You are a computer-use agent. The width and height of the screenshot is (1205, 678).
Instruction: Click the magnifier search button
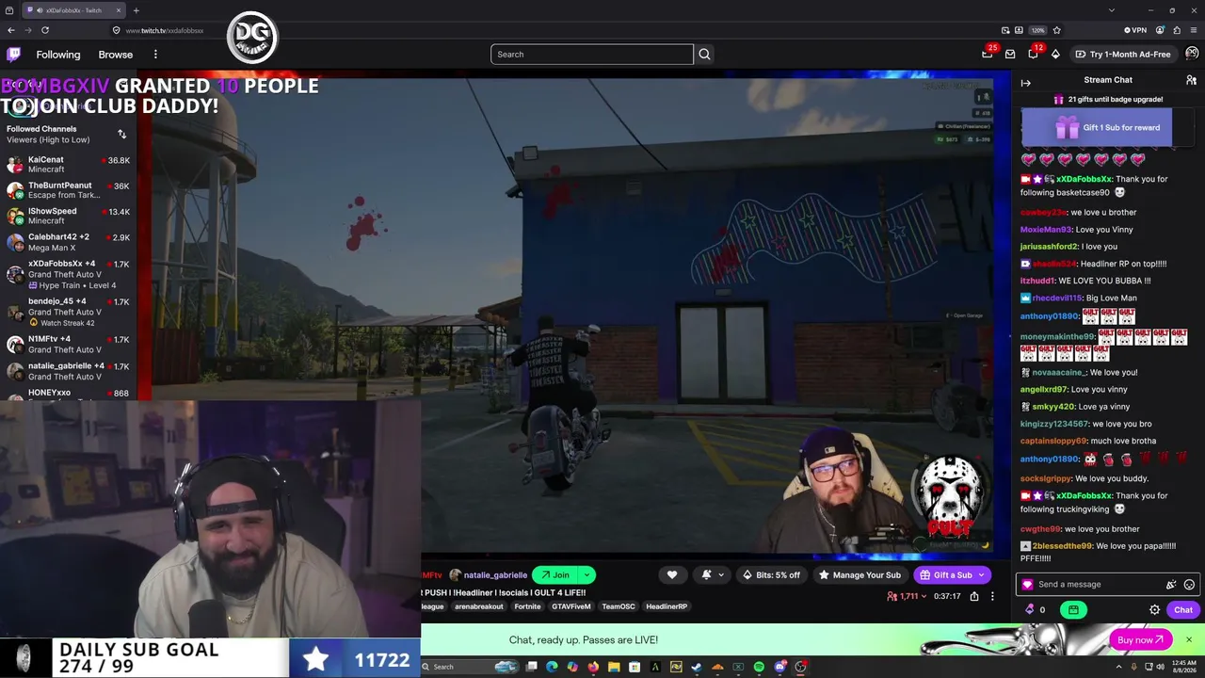point(704,55)
